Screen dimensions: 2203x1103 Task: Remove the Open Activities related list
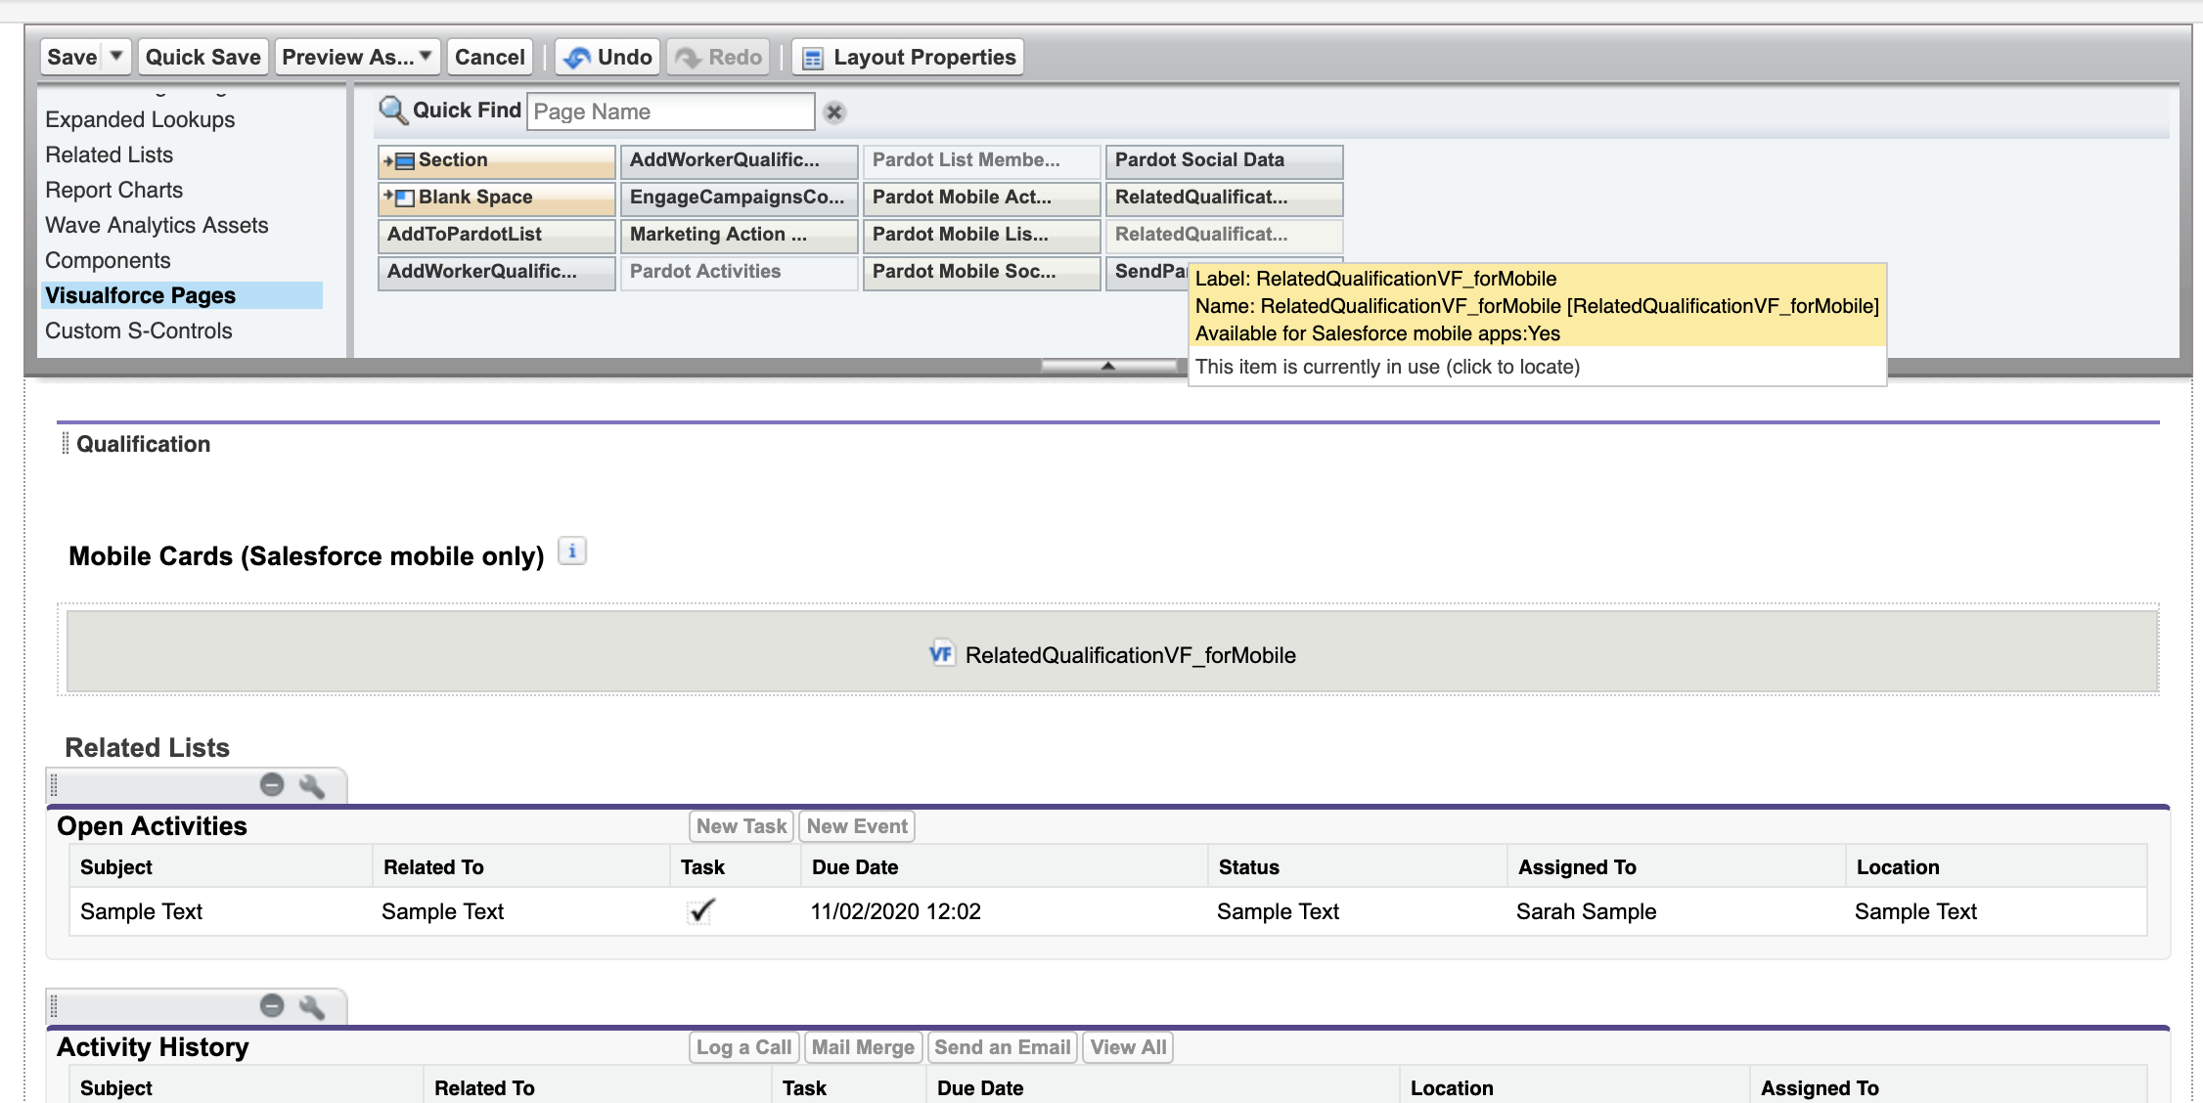click(272, 784)
